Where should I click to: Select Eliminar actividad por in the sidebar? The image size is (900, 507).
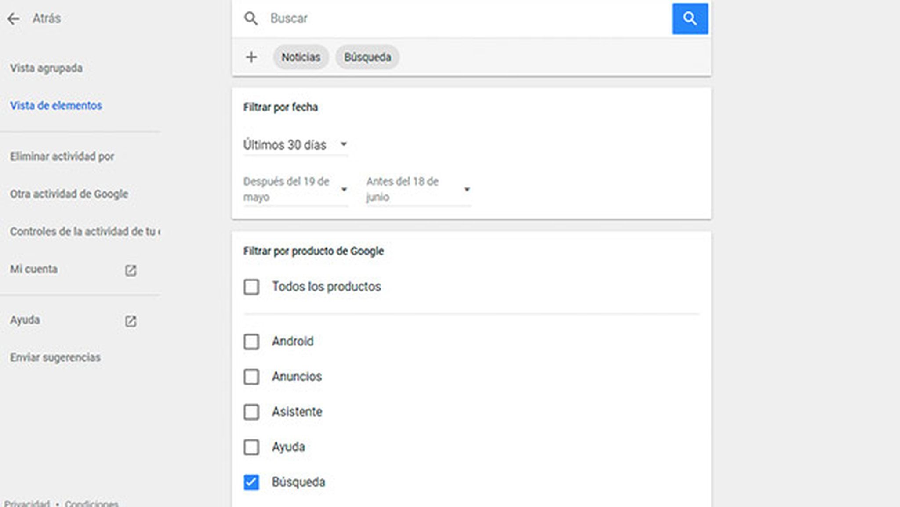coord(62,156)
